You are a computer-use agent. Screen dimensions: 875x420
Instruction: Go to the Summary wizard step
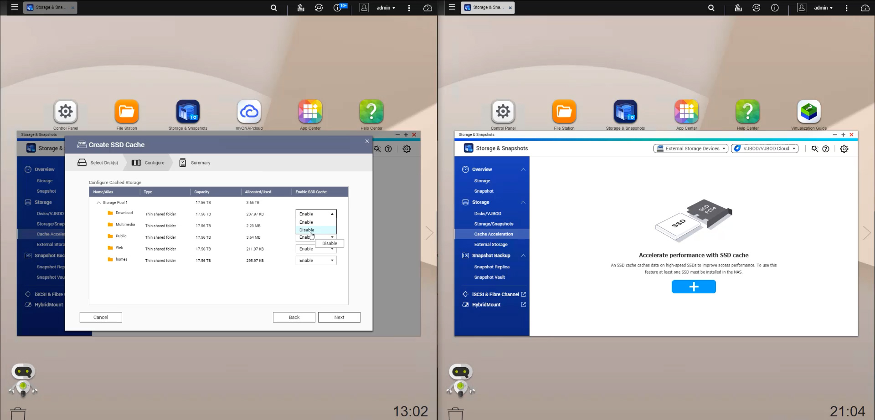coord(195,163)
